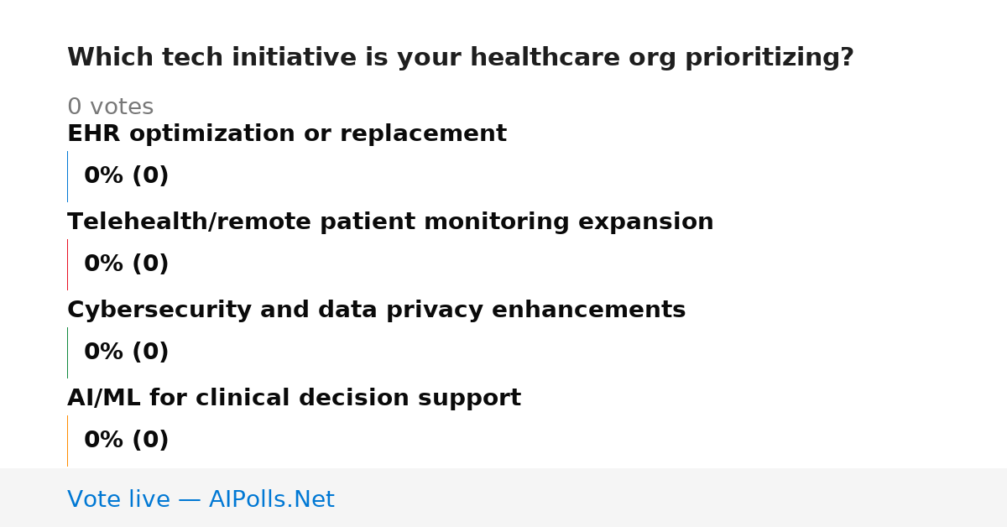
Task: Click 0% (0) result under Cybersecurity
Action: [x=126, y=352]
